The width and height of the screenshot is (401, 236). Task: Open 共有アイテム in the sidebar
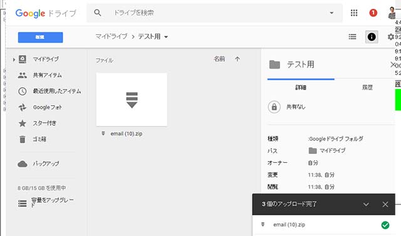(48, 75)
